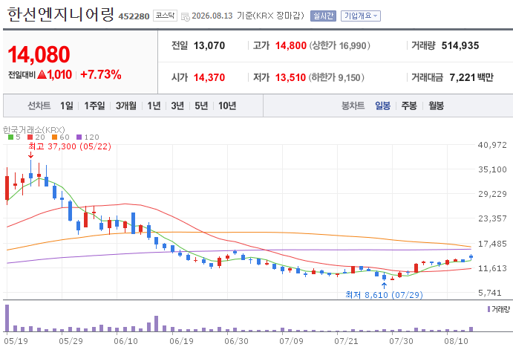The image size is (513, 347).
Task: Select the 1년 line chart tab
Action: point(154,106)
